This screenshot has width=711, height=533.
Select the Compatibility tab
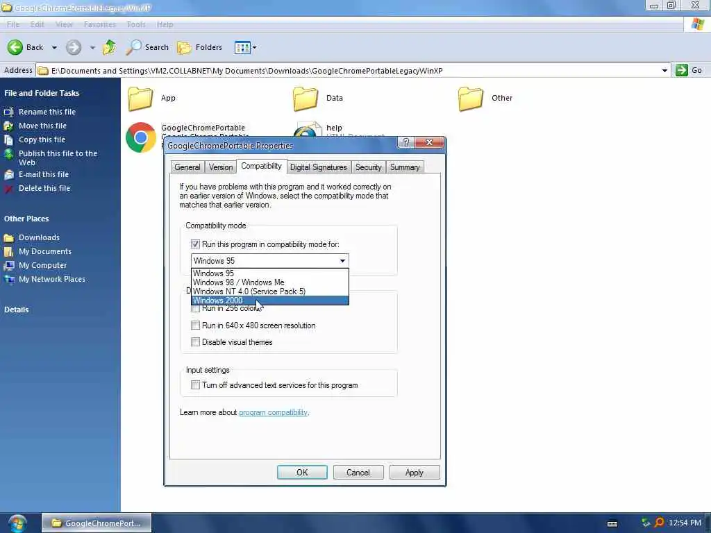[x=261, y=166]
